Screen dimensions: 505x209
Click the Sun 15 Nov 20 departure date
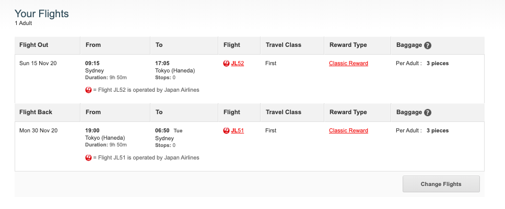pos(38,64)
